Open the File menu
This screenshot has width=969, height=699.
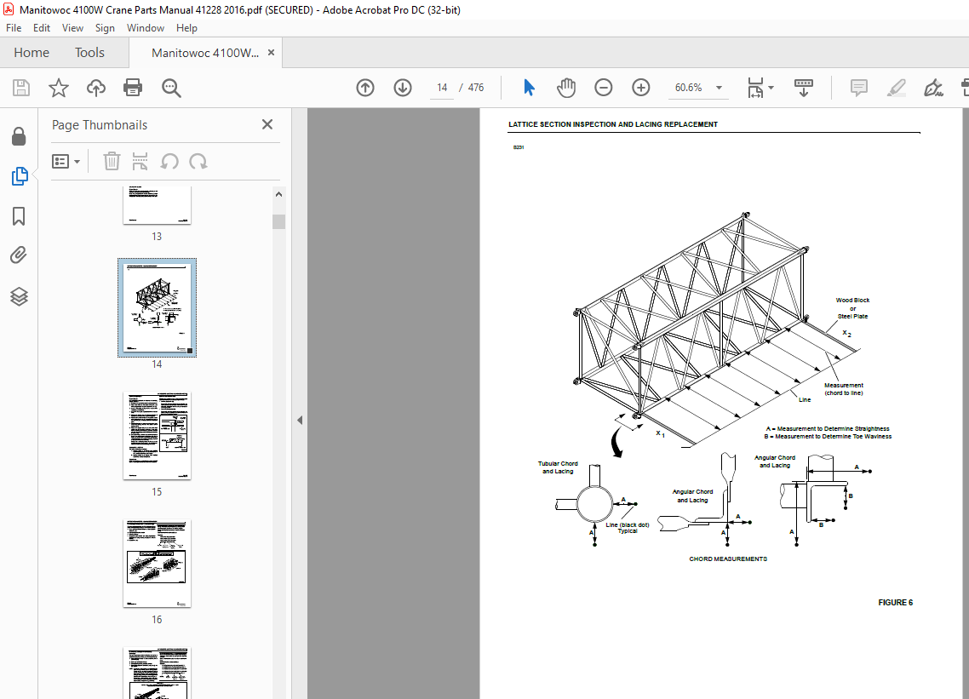pyautogui.click(x=14, y=28)
